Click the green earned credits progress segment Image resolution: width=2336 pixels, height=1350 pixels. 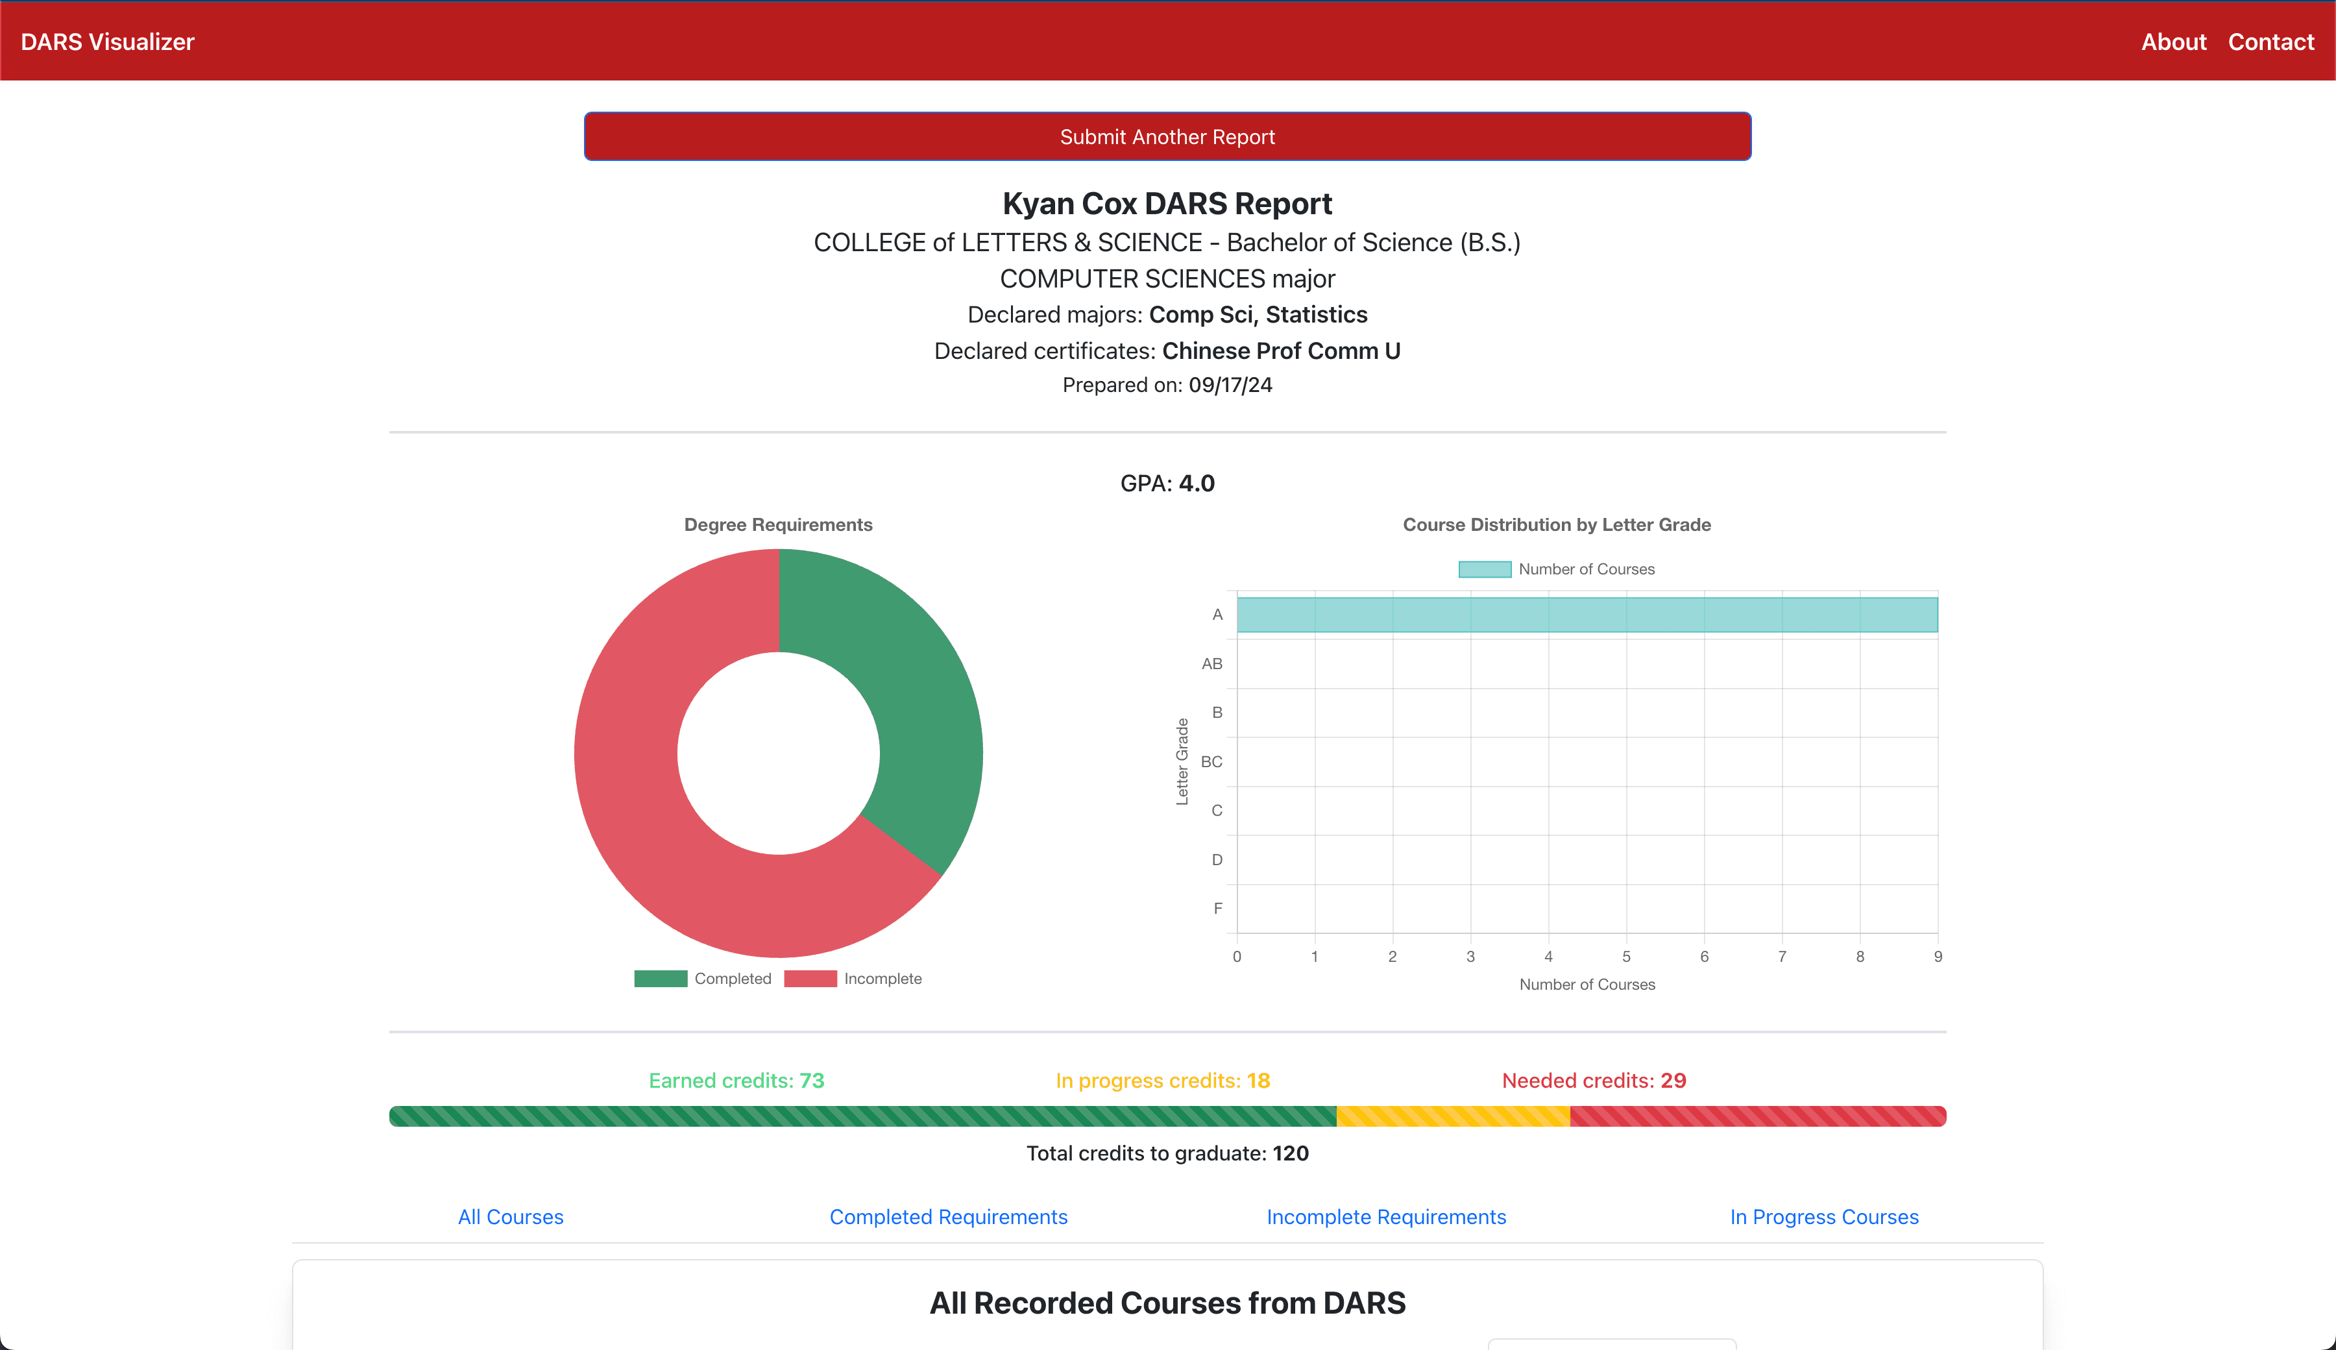click(862, 1116)
